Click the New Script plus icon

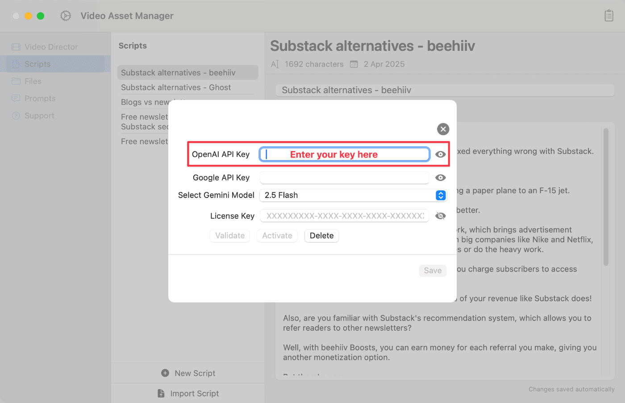click(x=165, y=373)
